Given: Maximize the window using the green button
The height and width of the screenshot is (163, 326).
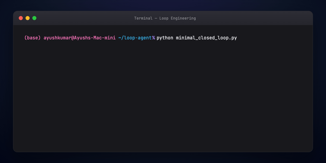Looking at the screenshot, I should pyautogui.click(x=34, y=18).
